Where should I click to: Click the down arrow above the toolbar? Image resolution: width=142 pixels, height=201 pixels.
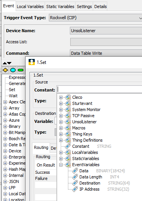click(9, 63)
